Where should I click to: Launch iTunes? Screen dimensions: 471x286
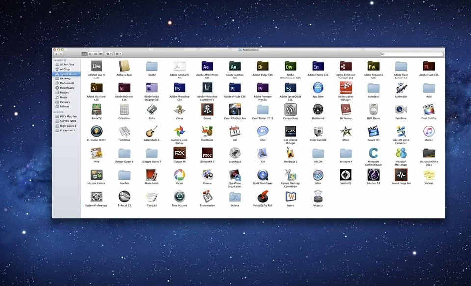coord(428,131)
